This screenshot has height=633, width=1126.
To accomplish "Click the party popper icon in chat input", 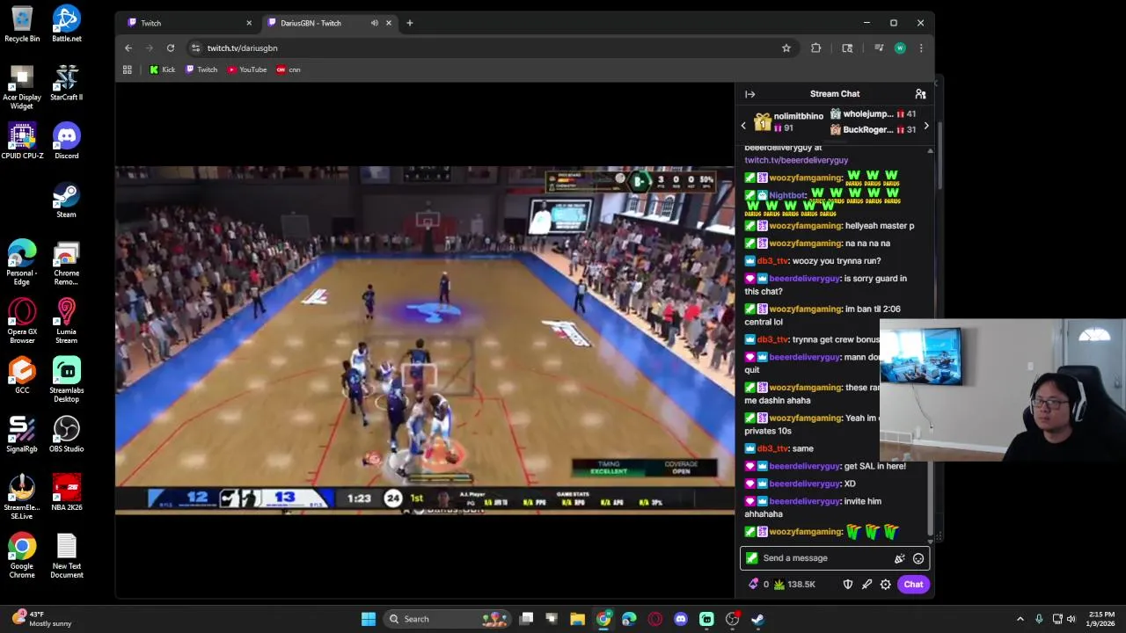I will 899,558.
